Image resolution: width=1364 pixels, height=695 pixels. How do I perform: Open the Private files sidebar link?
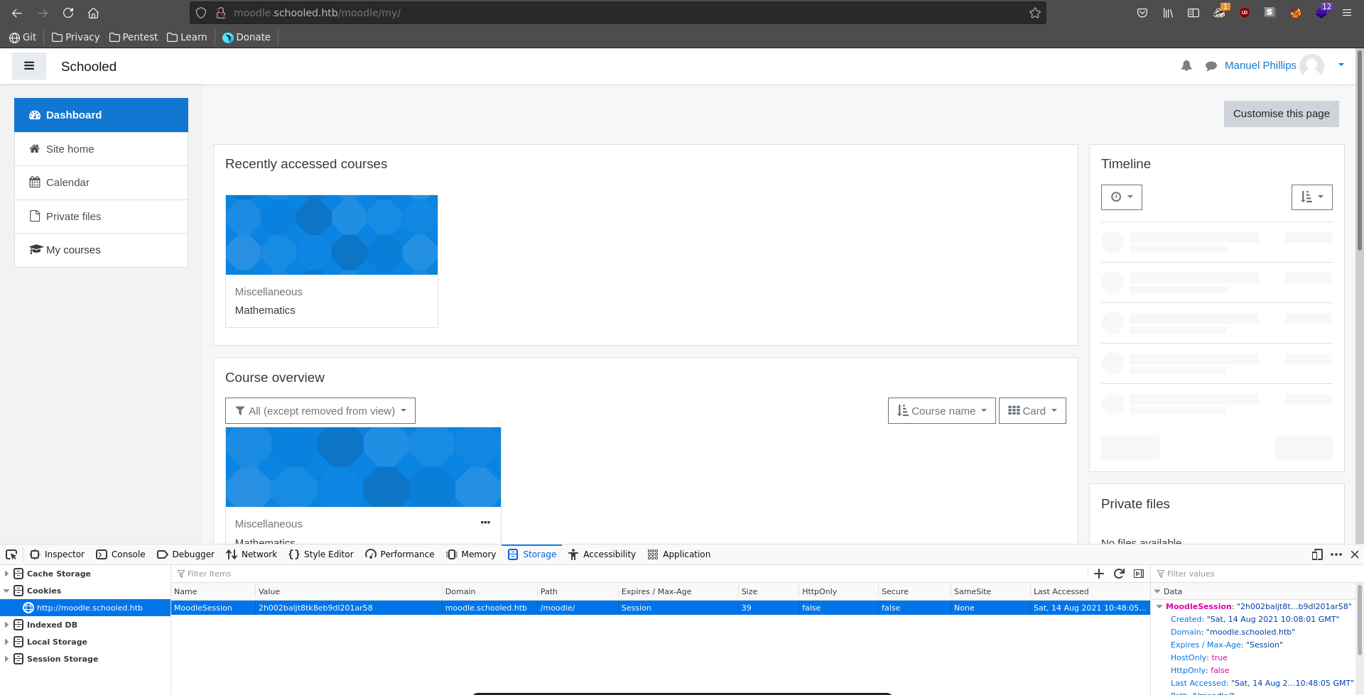[73, 217]
